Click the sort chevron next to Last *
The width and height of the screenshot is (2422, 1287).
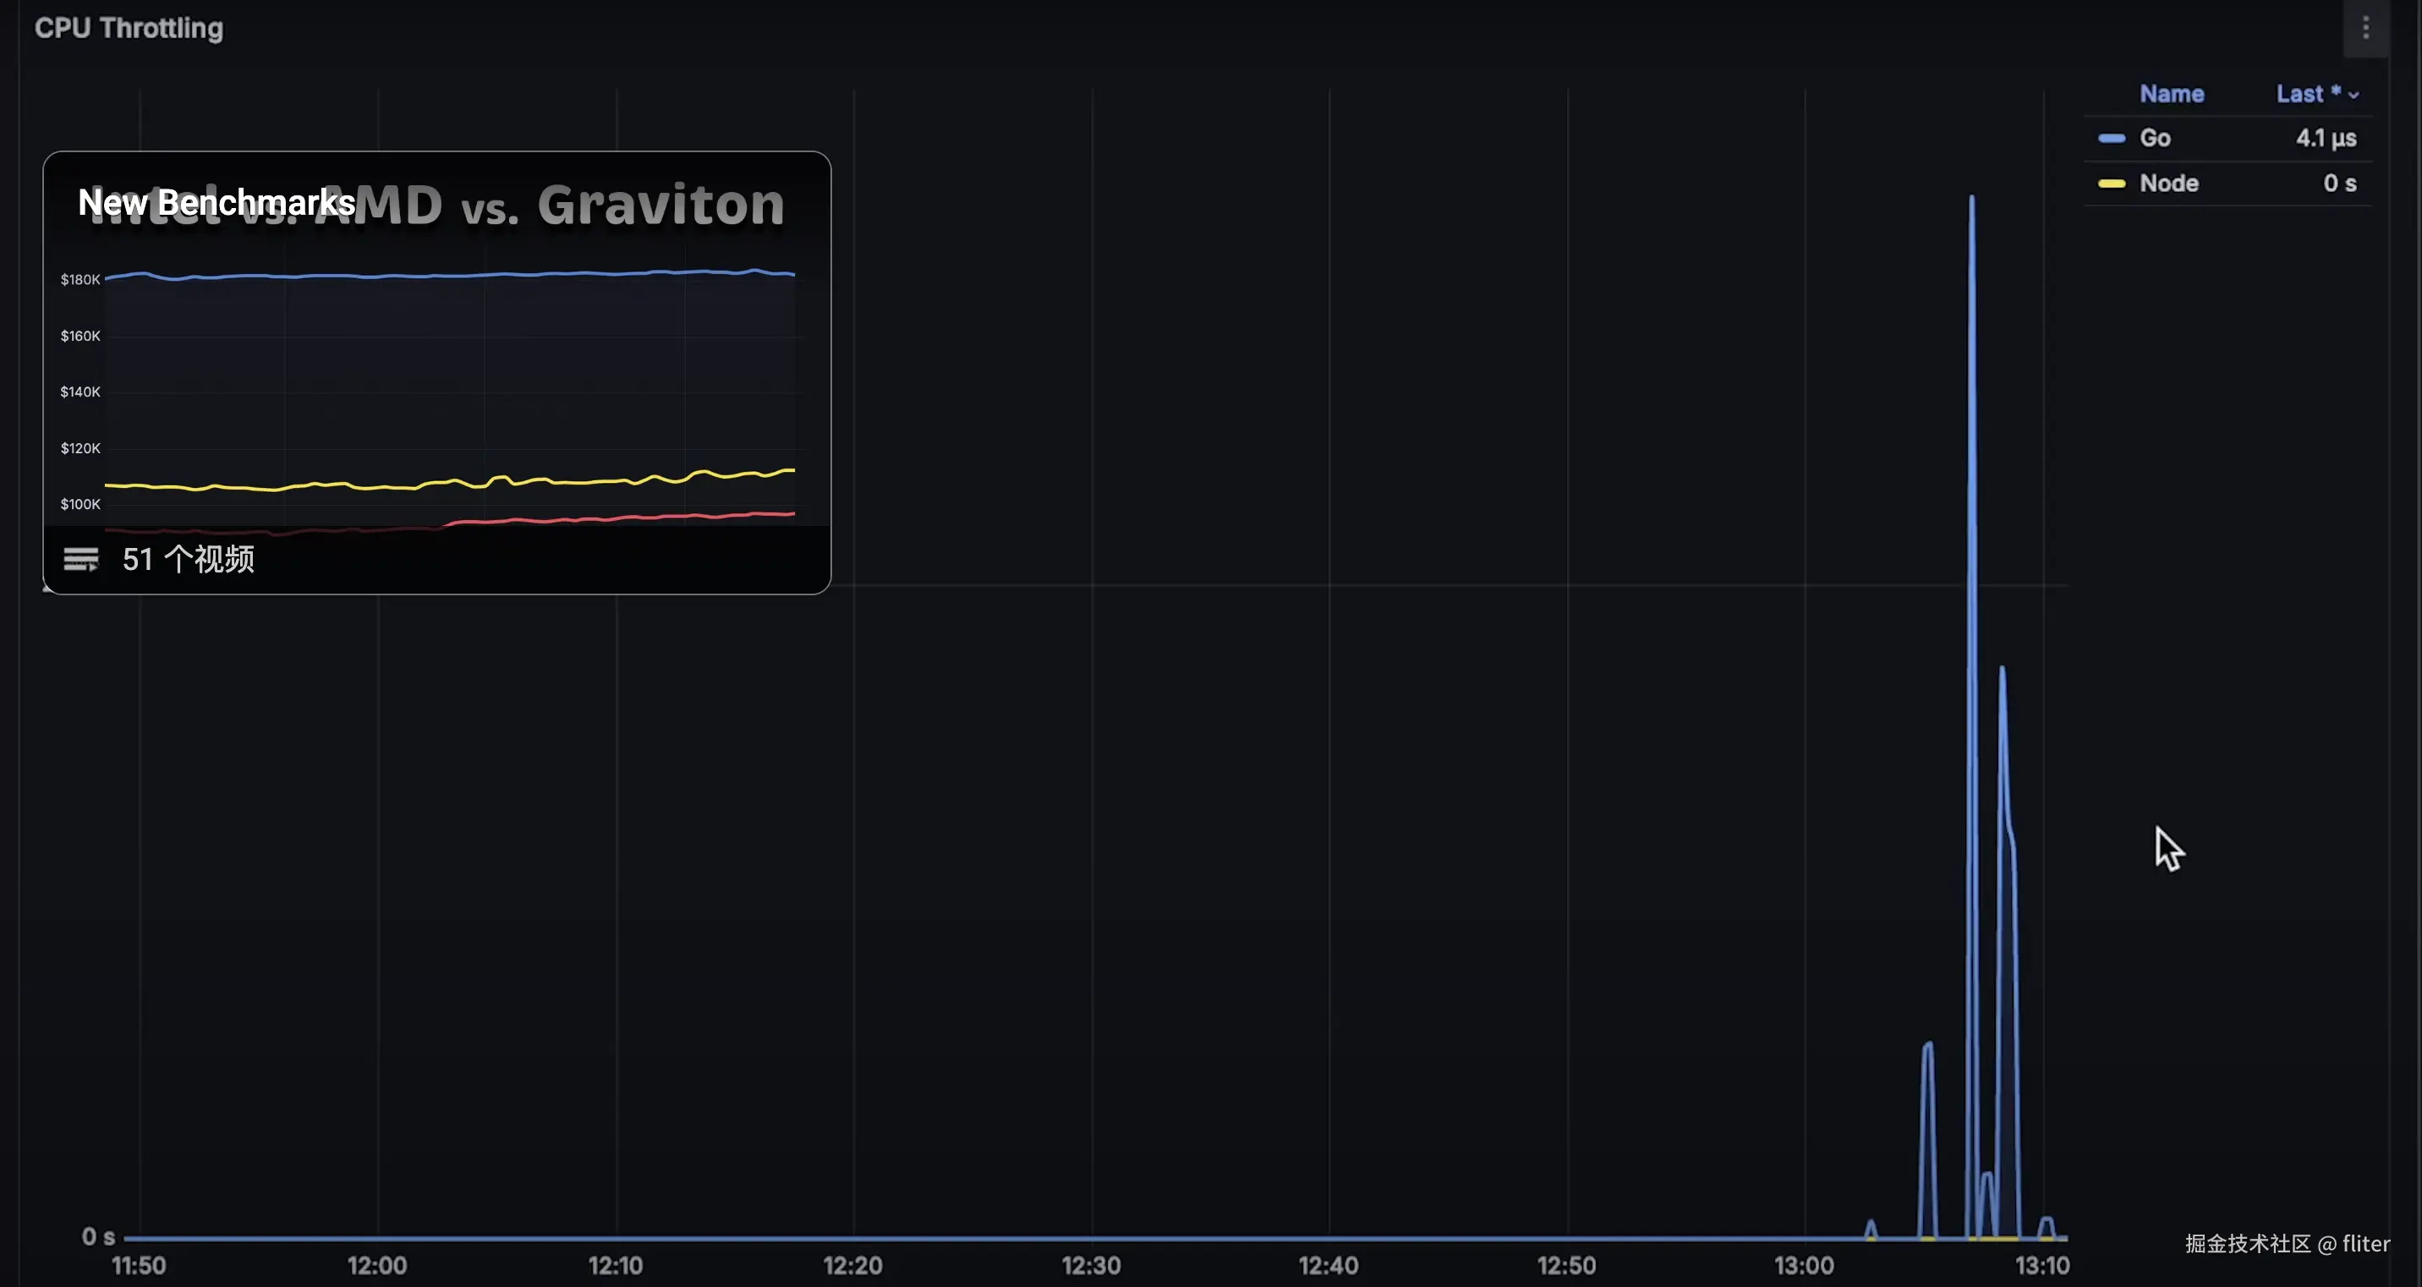pos(2354,95)
